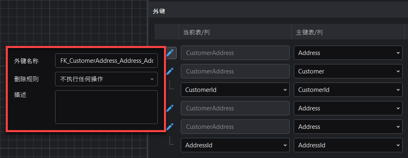Click the pencil icon directly above the AddressId columns
The width and height of the screenshot is (408, 158).
170,126
